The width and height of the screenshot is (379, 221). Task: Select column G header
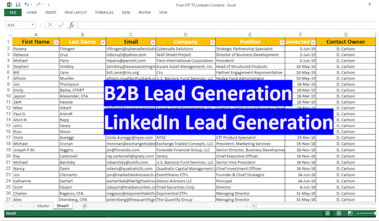coord(346,35)
